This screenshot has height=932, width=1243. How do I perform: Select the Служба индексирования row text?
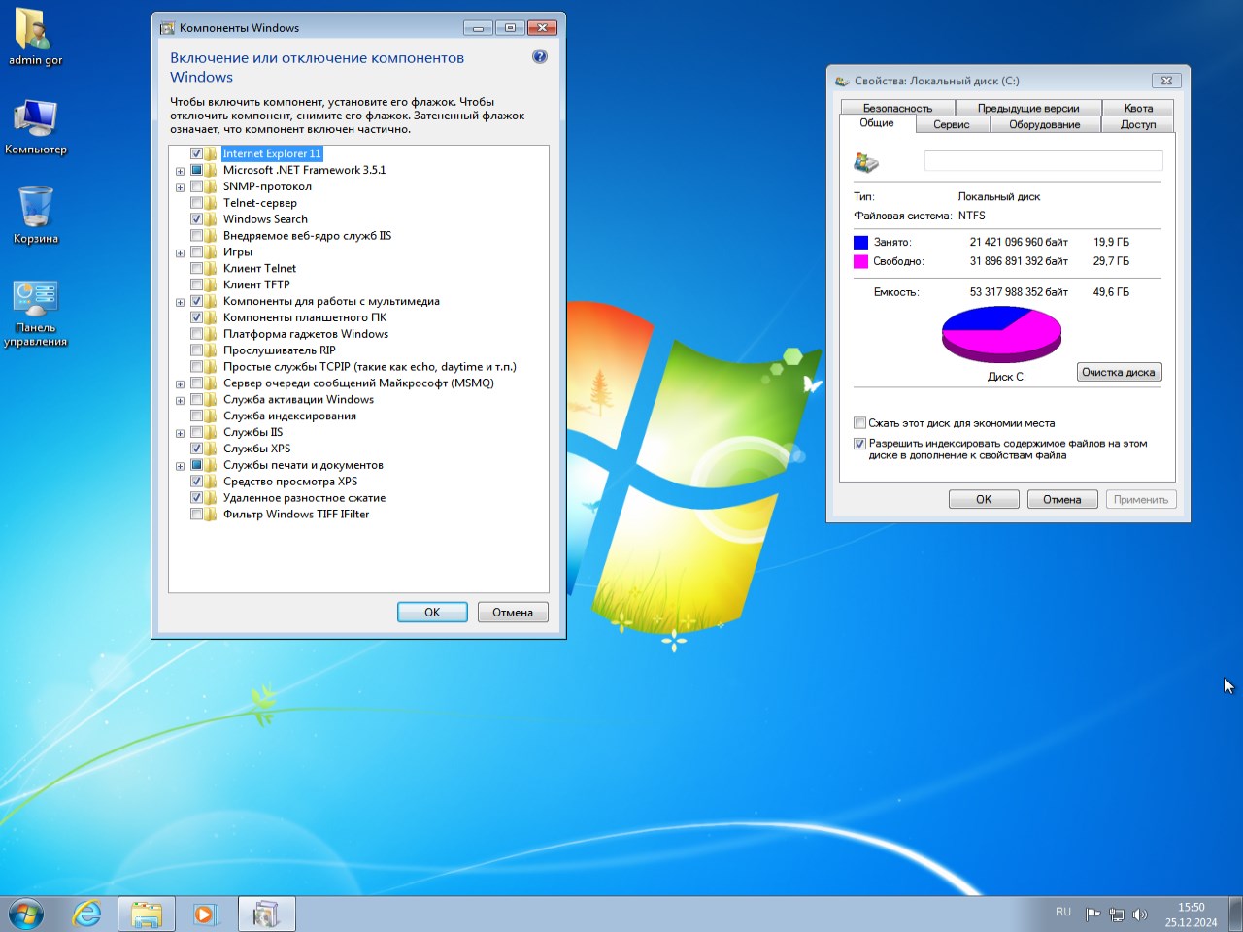(289, 416)
